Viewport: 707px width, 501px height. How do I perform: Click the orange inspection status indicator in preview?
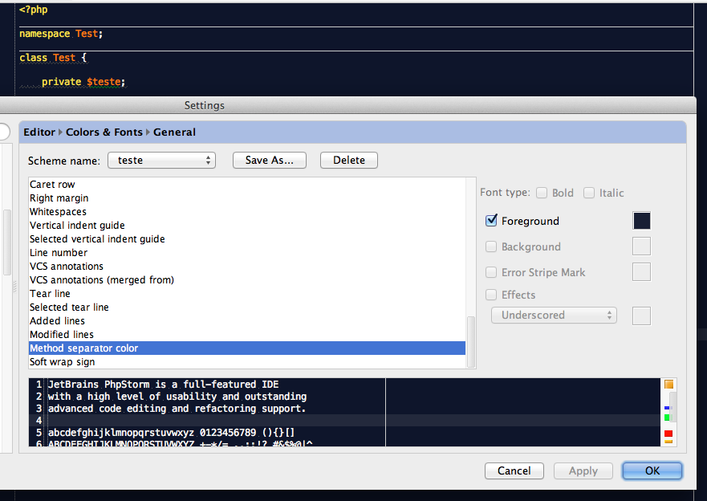[x=668, y=385]
